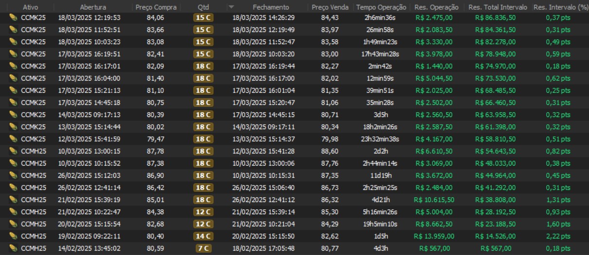
Task: Click the asset icon on the 14/02/2025 13:45:02 row
Action: (13, 248)
